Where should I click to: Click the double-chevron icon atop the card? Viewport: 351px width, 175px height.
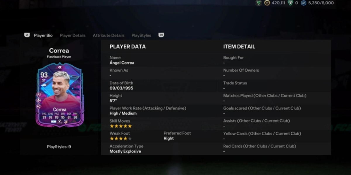click(60, 67)
